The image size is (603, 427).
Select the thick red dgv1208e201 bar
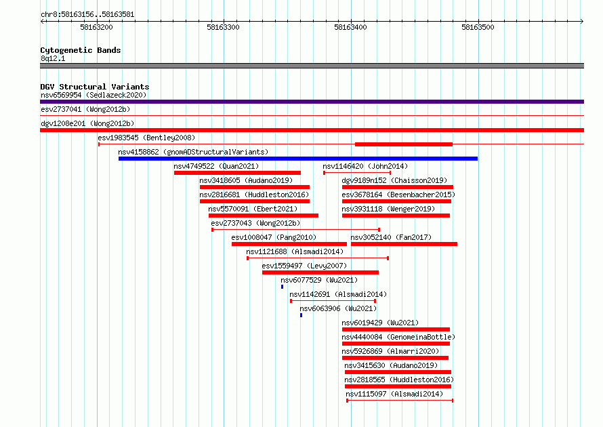point(312,130)
